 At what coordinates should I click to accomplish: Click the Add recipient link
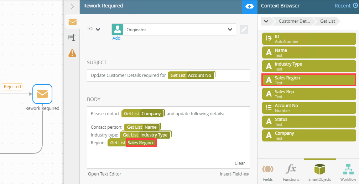click(x=116, y=38)
